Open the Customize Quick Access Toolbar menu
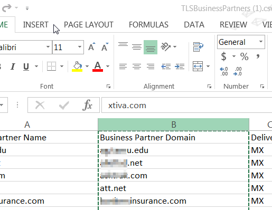This screenshot has width=272, height=210. click(27, 8)
